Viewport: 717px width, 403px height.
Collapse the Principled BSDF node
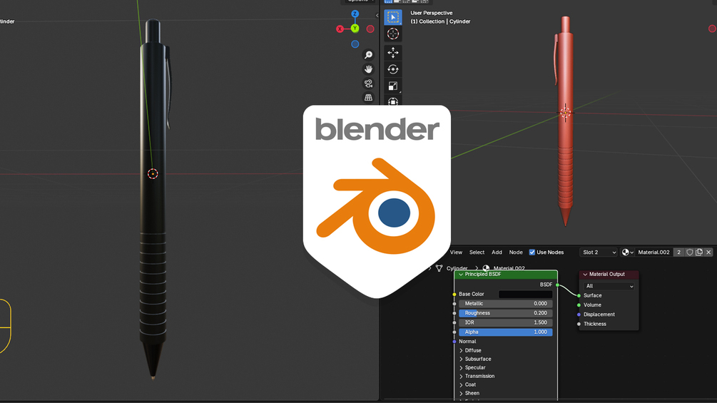tap(460, 274)
